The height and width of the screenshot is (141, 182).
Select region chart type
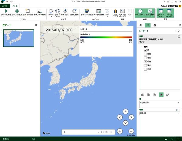[167, 95]
